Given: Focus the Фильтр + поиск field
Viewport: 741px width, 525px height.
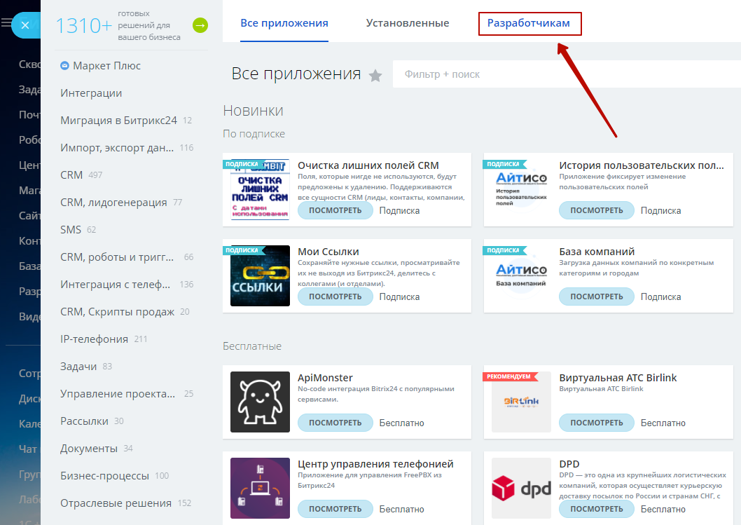Looking at the screenshot, I should 567,74.
